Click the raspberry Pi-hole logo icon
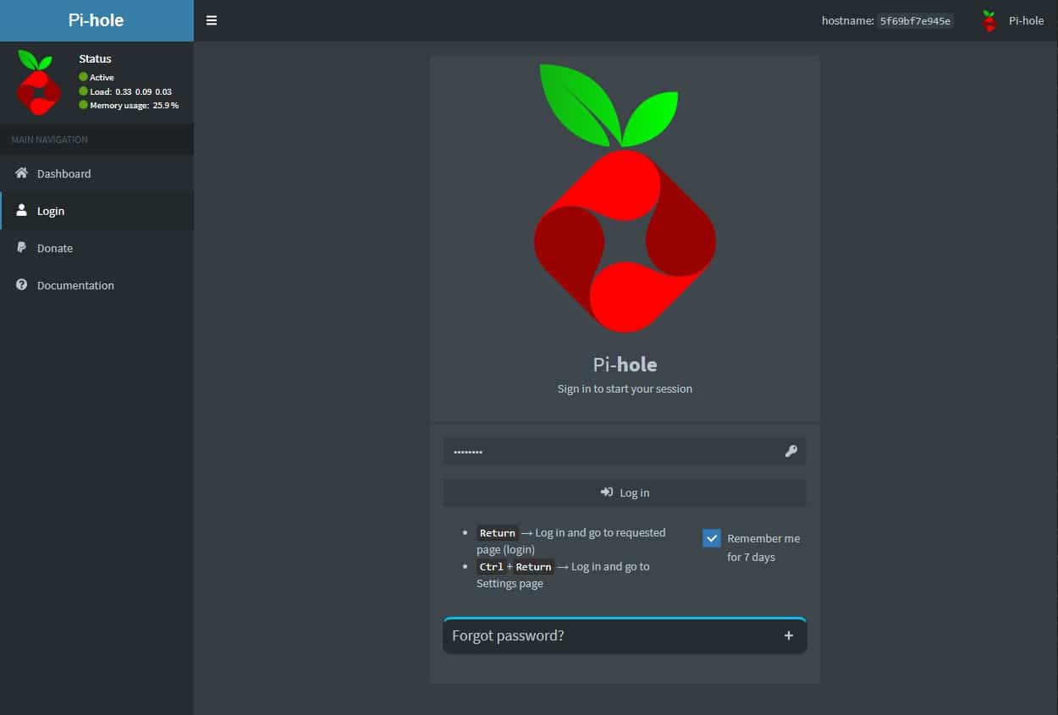The width and height of the screenshot is (1058, 715). tap(36, 81)
